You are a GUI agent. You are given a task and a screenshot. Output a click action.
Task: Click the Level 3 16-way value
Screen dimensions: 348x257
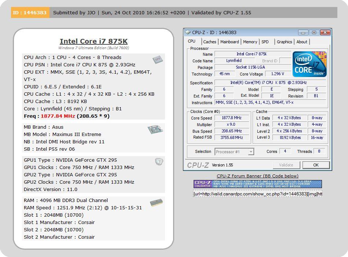(317, 137)
